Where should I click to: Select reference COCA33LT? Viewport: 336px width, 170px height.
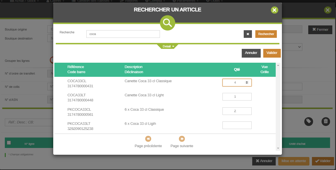[77, 95]
